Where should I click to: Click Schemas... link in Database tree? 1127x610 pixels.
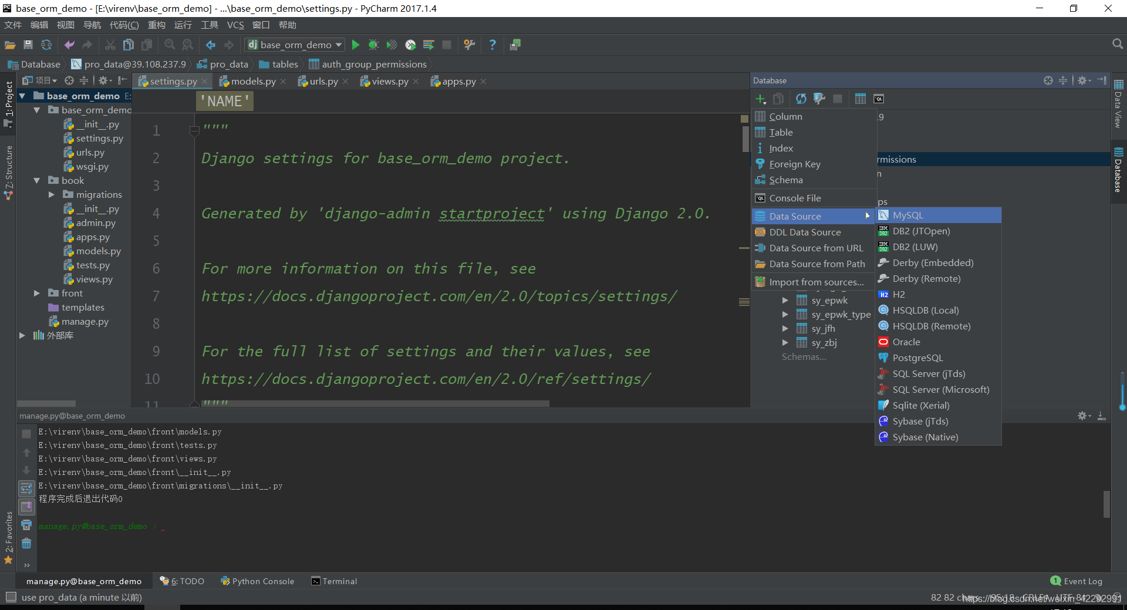(804, 357)
